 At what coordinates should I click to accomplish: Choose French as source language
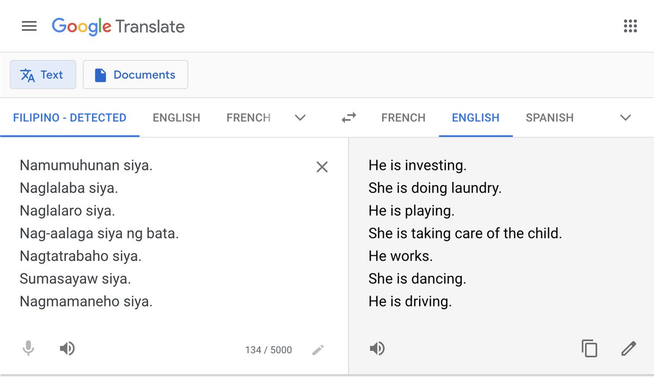pyautogui.click(x=249, y=118)
